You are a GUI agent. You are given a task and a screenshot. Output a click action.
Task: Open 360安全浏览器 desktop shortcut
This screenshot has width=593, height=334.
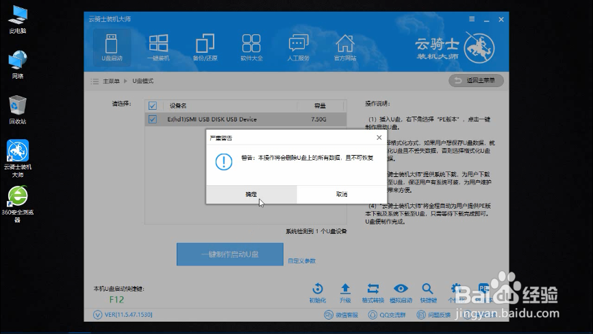tap(17, 204)
